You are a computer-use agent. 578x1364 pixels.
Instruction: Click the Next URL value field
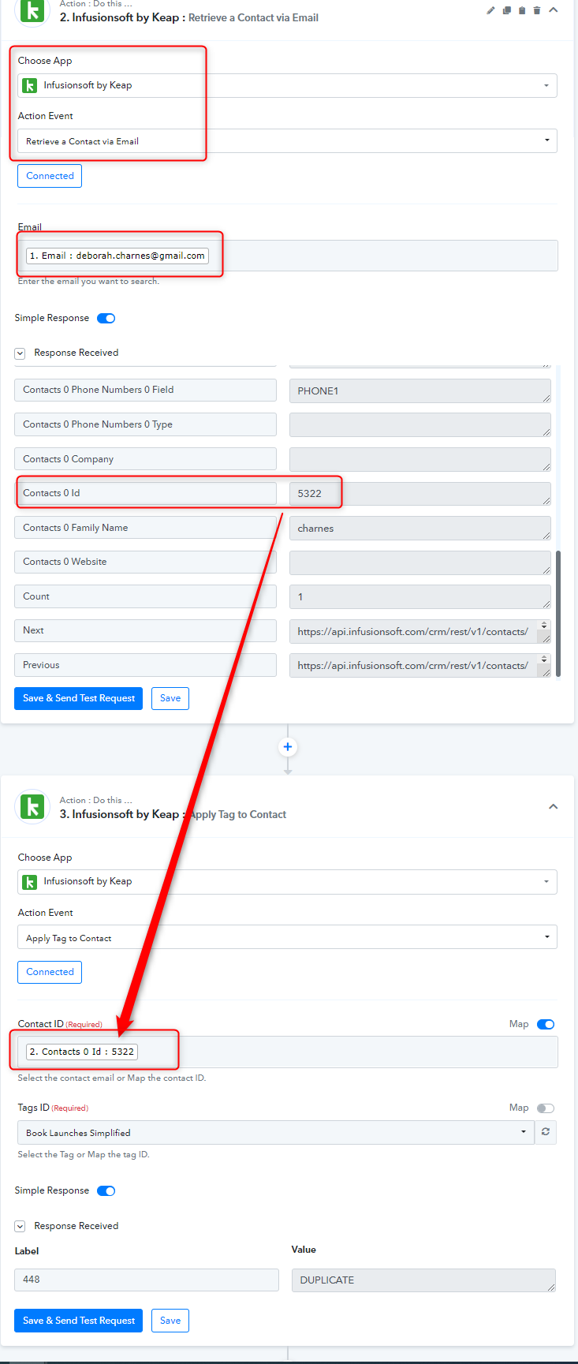(420, 631)
